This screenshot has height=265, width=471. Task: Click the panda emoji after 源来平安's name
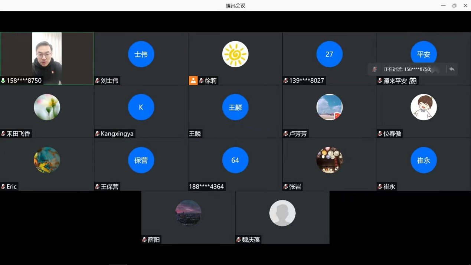[x=413, y=81]
